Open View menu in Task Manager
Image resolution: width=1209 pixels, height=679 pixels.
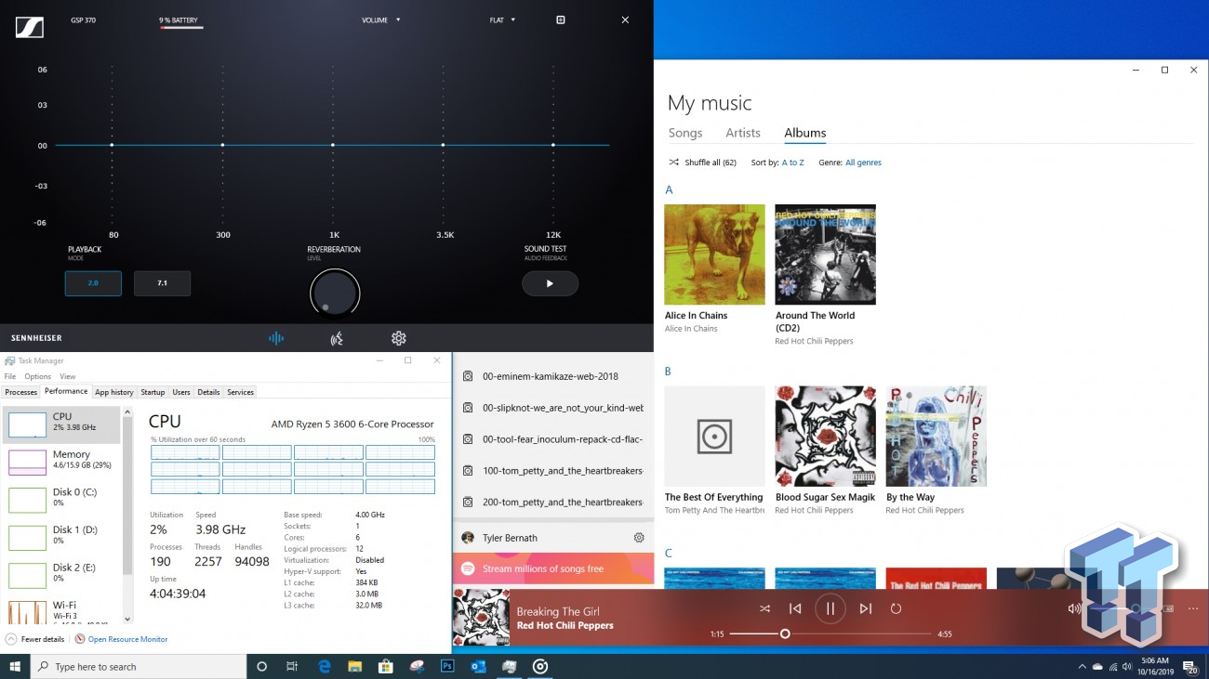(x=68, y=376)
